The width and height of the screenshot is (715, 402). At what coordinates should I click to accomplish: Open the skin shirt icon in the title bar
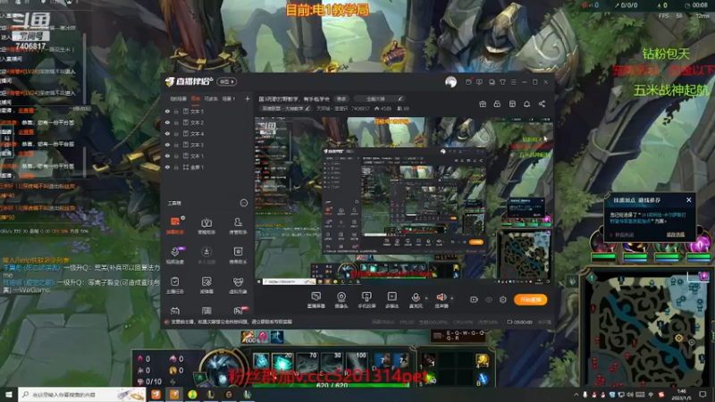pyautogui.click(x=502, y=82)
